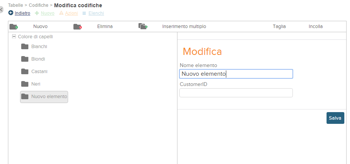
Task: Click the Castani folder icon
Action: tap(25, 72)
